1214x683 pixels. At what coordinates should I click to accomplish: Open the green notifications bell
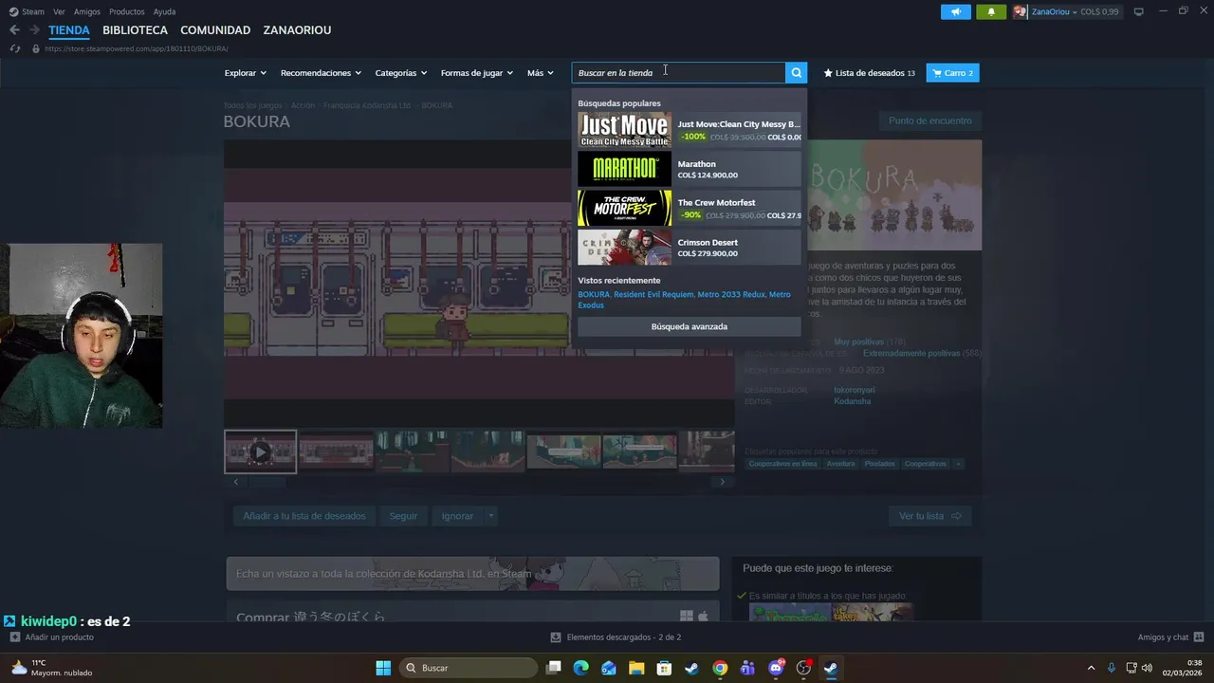(991, 11)
